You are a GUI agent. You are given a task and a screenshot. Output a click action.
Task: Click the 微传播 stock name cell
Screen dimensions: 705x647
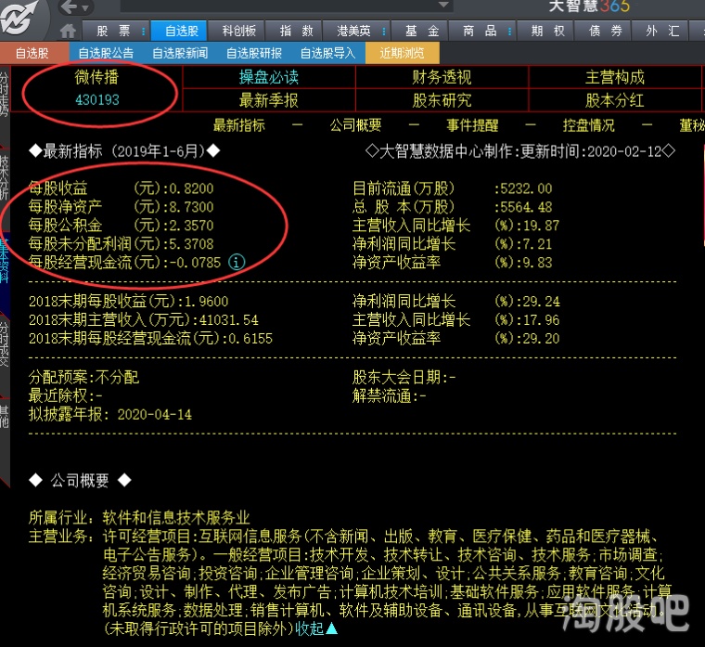[96, 77]
